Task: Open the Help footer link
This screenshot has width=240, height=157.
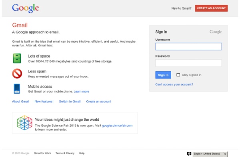Action: tap(82, 153)
